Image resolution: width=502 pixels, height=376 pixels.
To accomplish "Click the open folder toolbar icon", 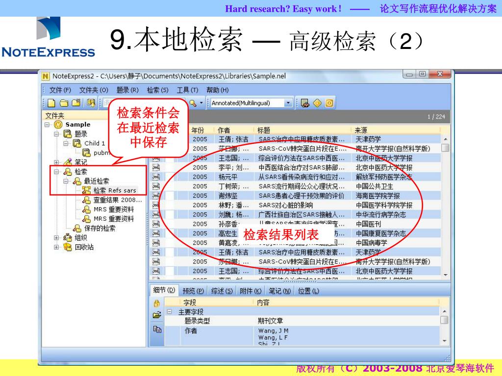I will tap(64, 103).
